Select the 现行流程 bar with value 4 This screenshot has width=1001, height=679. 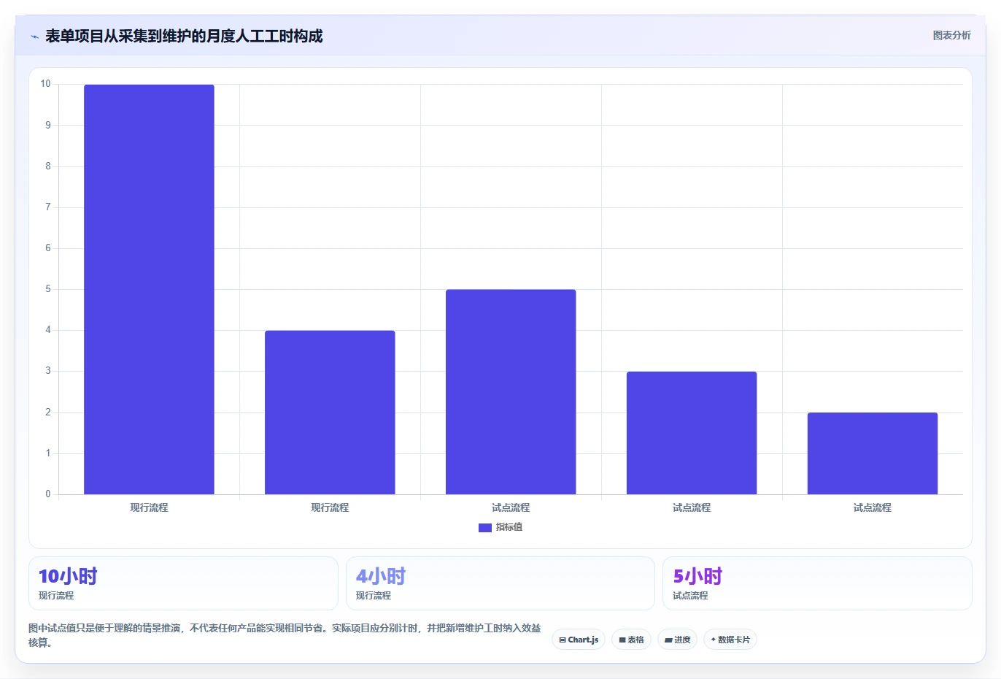(330, 413)
